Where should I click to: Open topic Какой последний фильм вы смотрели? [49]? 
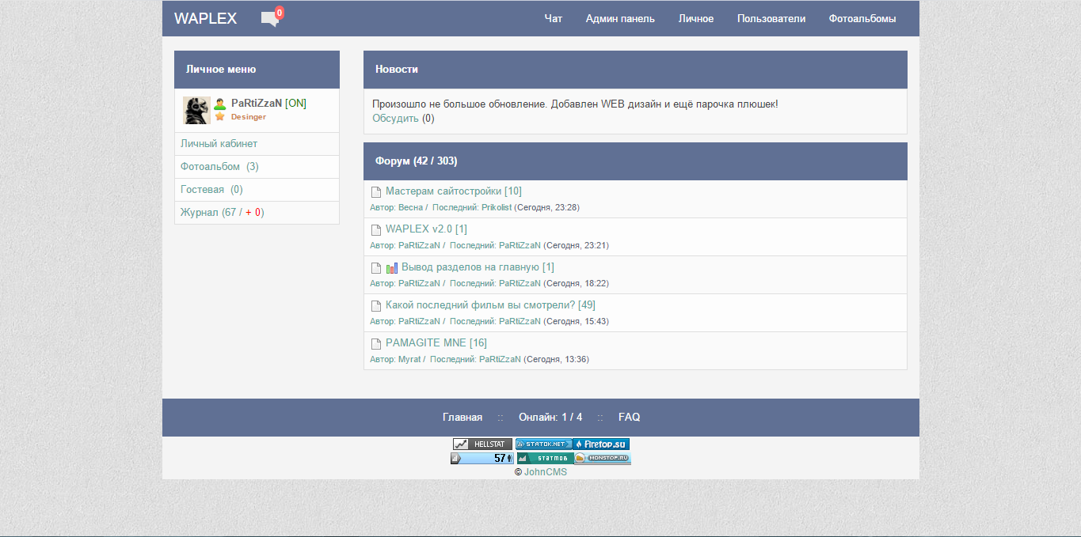[x=490, y=304]
